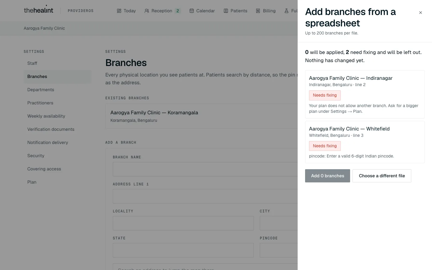
Task: Click the thehealint logo
Action: [38, 10]
